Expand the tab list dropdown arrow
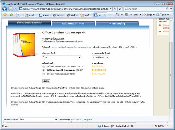 (22, 15)
